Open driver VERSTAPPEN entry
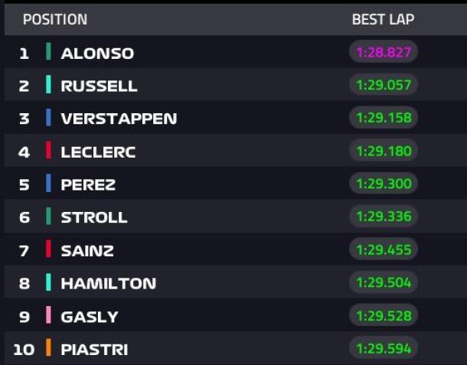The image size is (467, 365). pos(119,119)
